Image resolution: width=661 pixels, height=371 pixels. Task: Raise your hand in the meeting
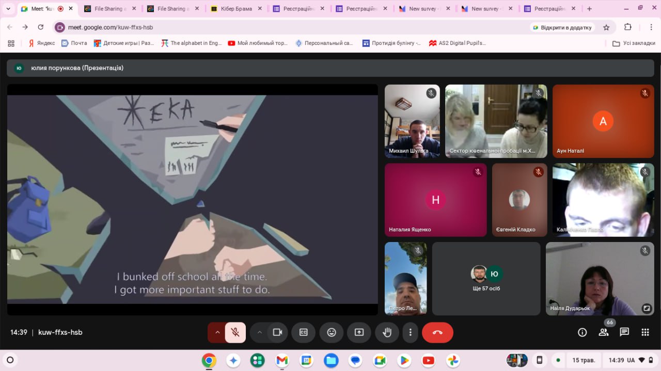tap(387, 332)
